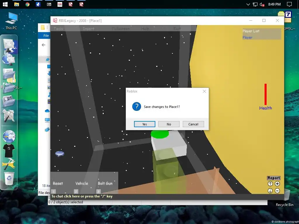The width and height of the screenshot is (299, 224).
Task: Choose No in the save dialog
Action: [169, 124]
